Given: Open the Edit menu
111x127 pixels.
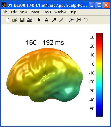Looking at the screenshot, I should click(x=14, y=12).
